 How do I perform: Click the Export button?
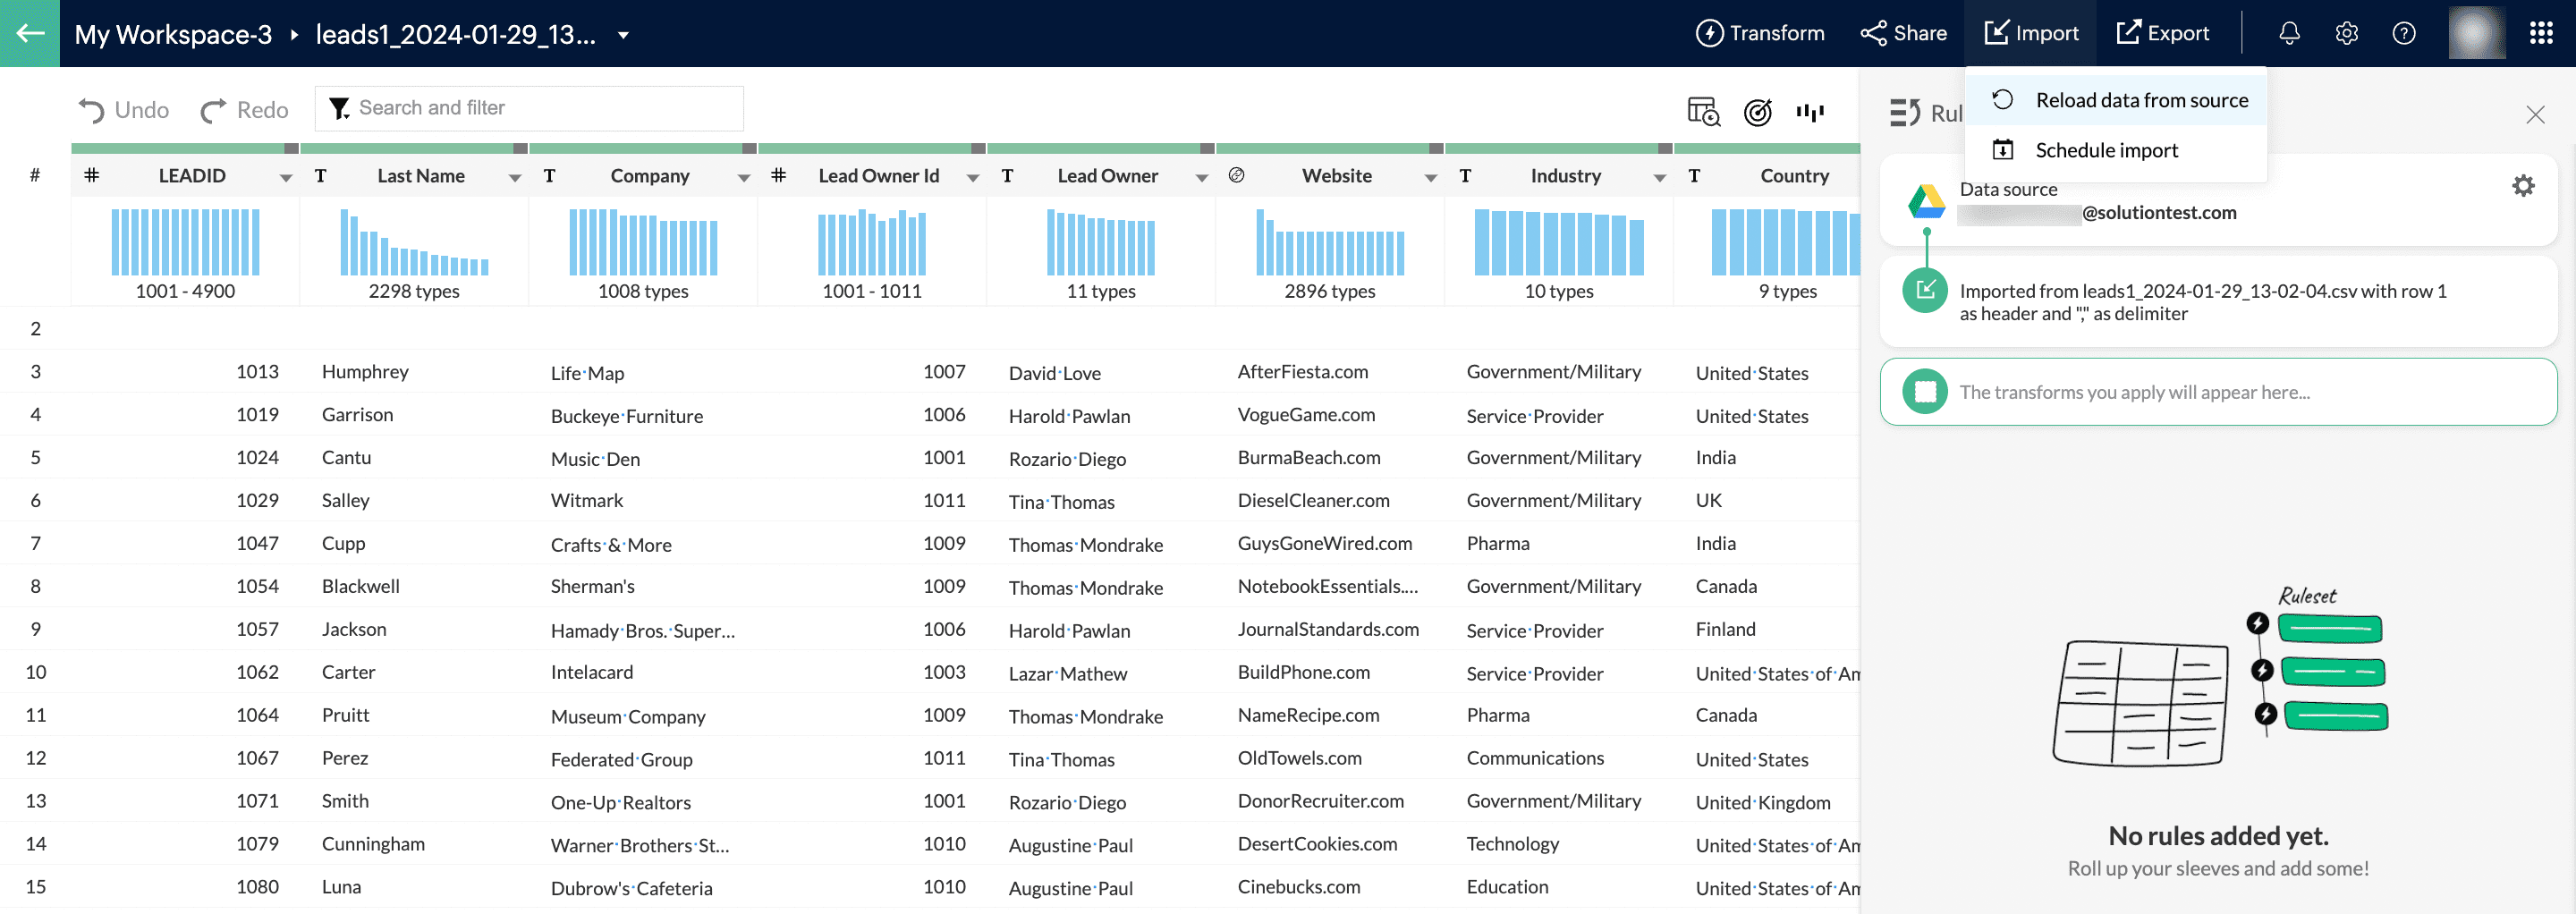[2162, 33]
